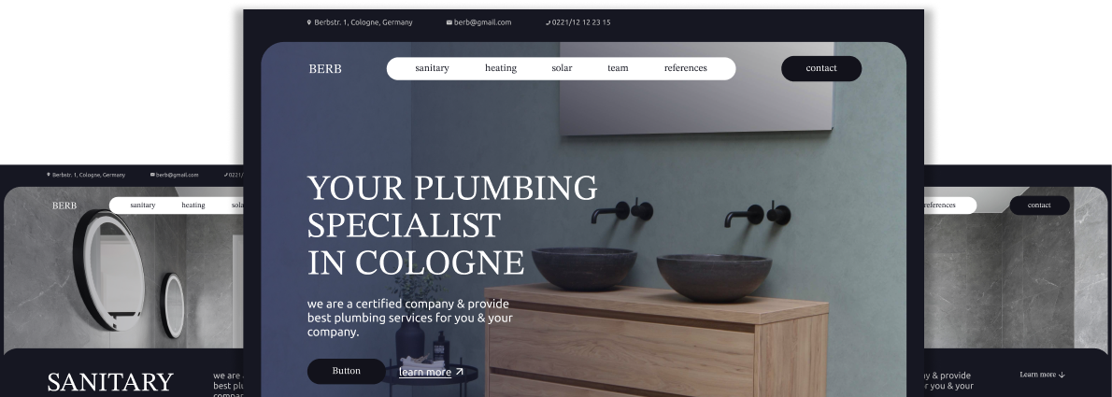Click the location pin icon beside Berbstr. address
The height and width of the screenshot is (397, 1112).
pyautogui.click(x=309, y=22)
